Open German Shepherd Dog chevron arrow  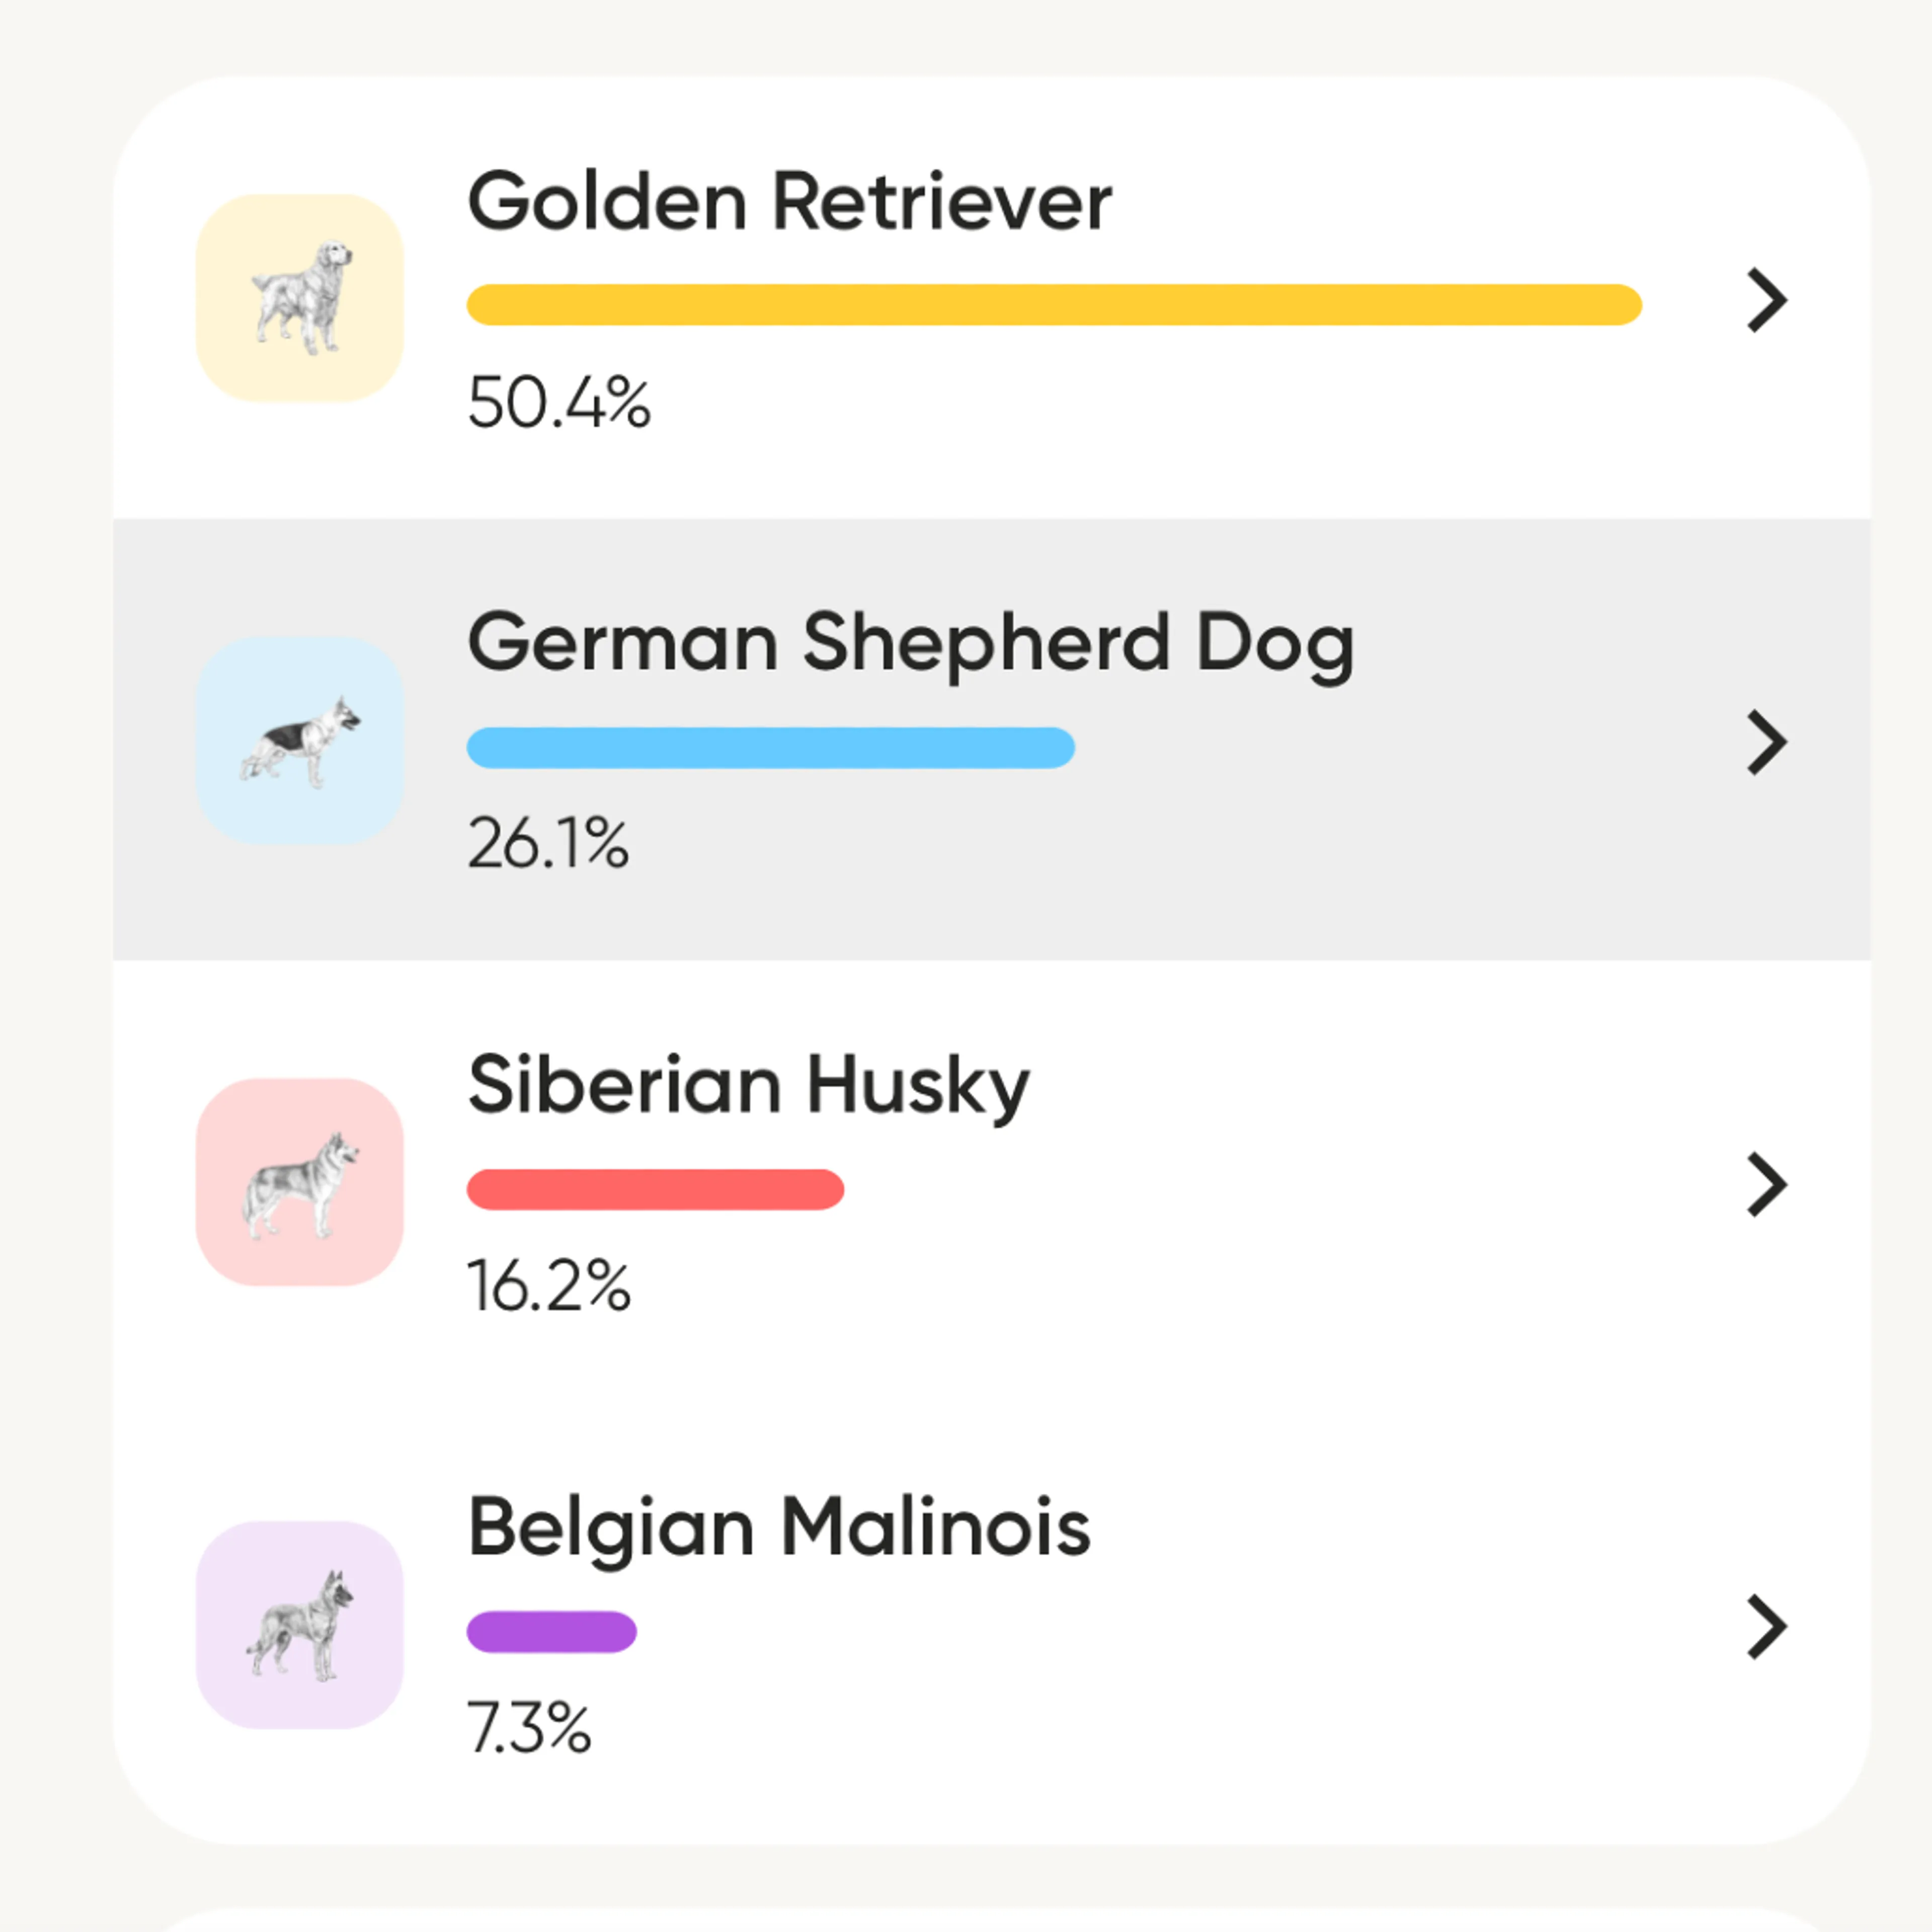pyautogui.click(x=1766, y=742)
